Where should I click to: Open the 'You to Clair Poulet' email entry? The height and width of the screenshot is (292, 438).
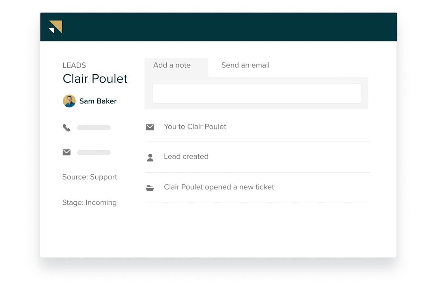195,127
